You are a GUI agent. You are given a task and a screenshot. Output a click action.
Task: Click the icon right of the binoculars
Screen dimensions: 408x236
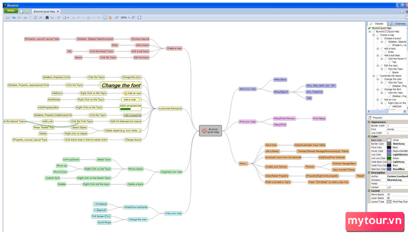pos(52,17)
